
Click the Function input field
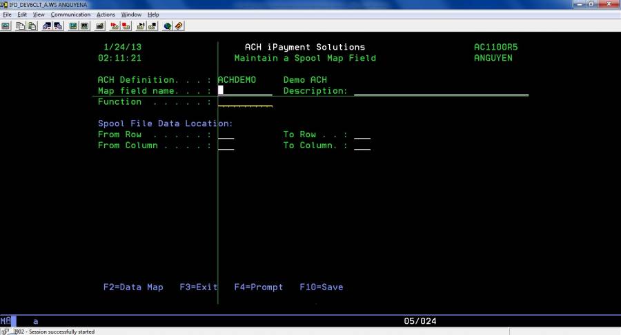coord(245,103)
